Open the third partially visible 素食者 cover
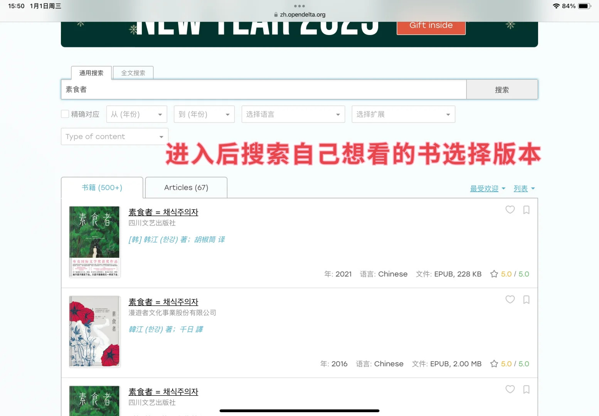Viewport: 599px width, 416px height. (x=94, y=401)
